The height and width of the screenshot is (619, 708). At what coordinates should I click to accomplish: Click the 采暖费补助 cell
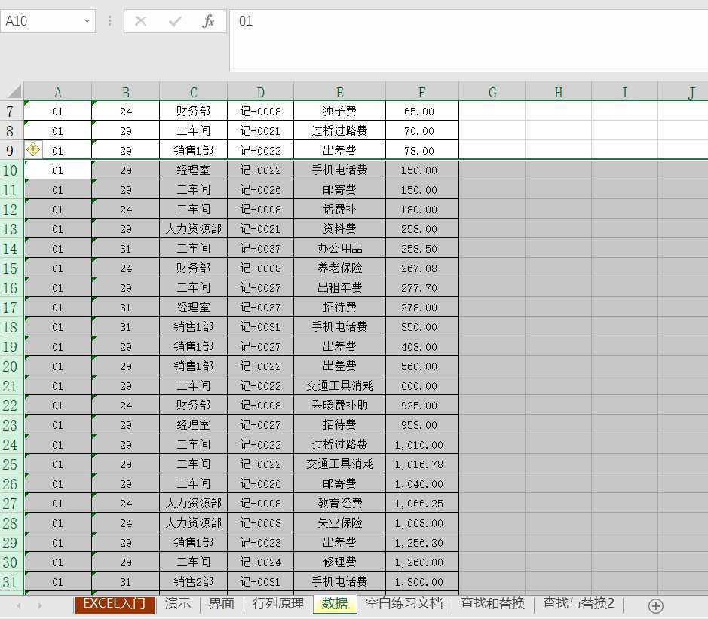[x=339, y=406]
